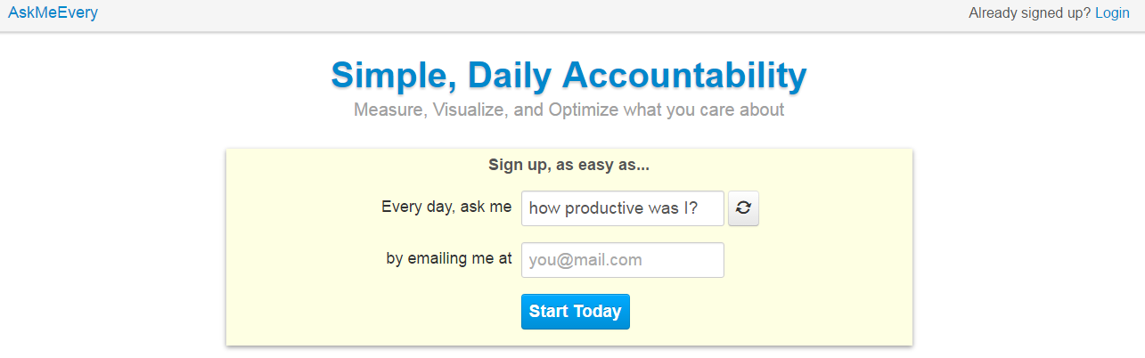Open the AskMeEvery home link
Screen dimensions: 1145x358
pos(53,13)
